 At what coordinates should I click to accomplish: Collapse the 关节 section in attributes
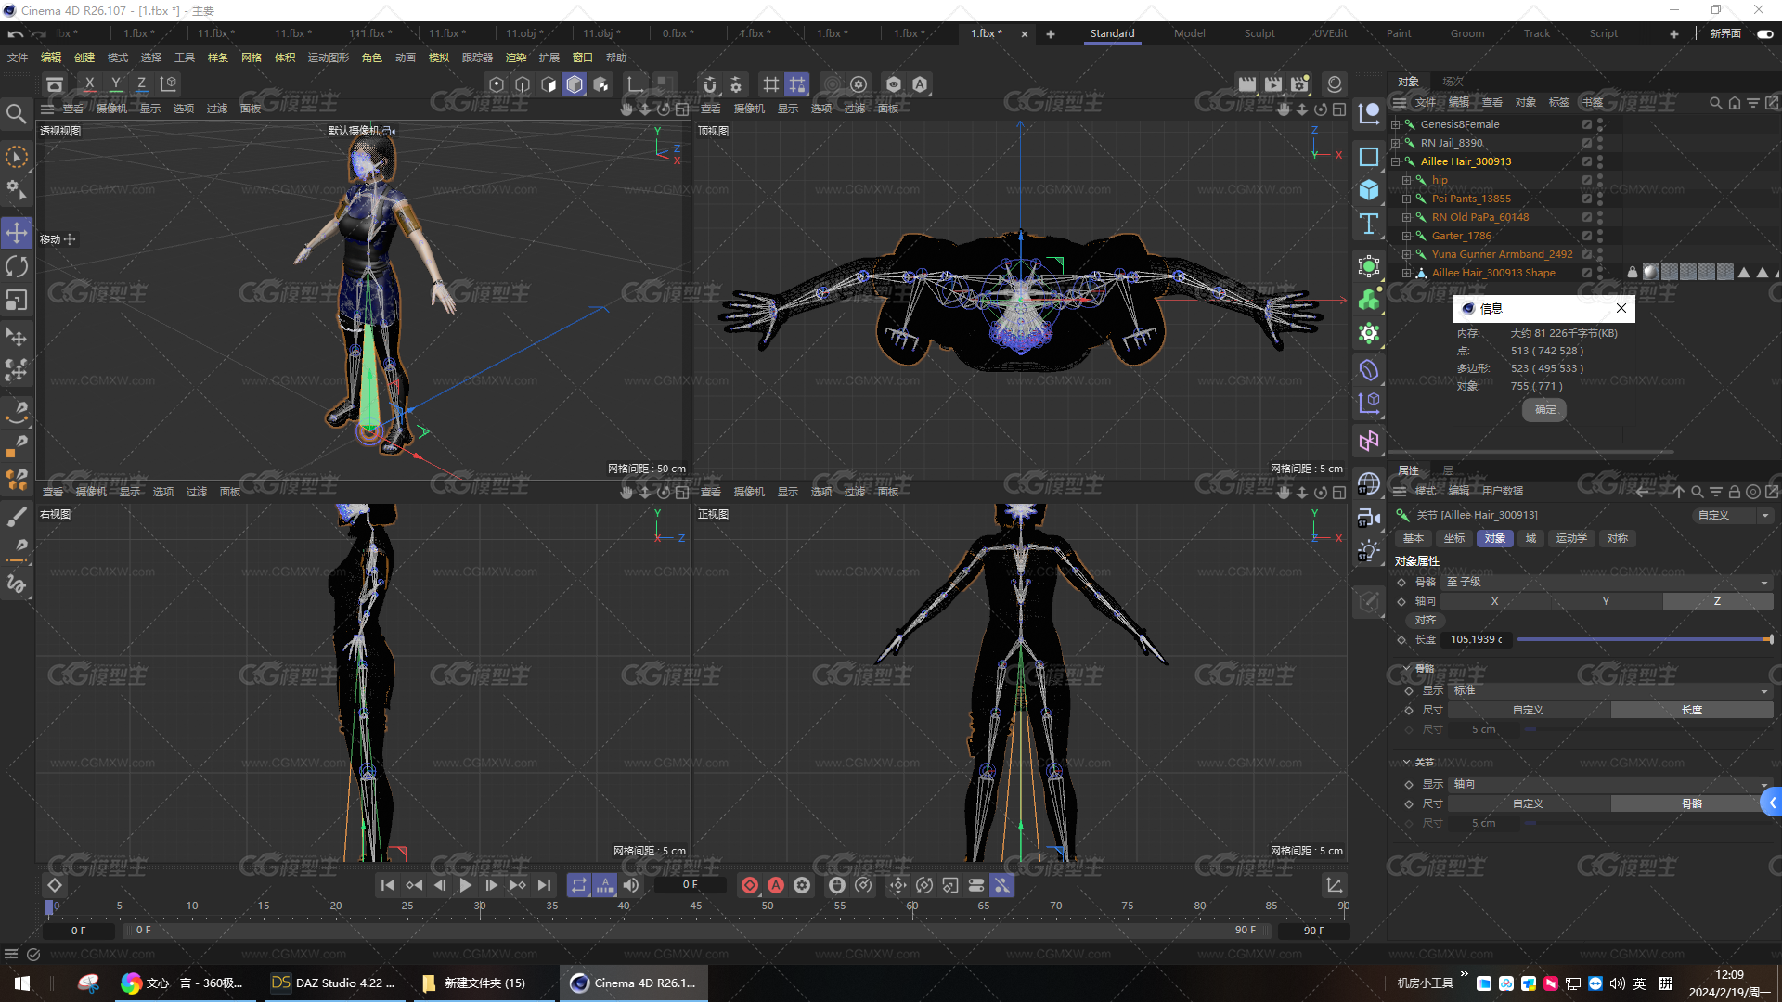(x=1407, y=762)
